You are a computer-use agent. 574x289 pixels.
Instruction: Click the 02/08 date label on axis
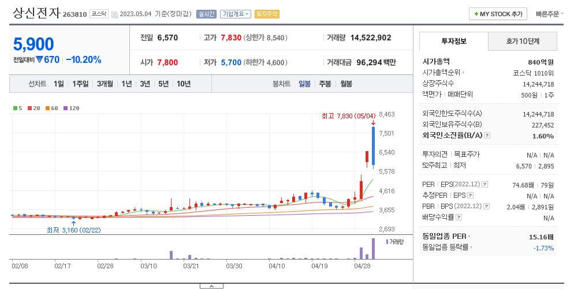(x=20, y=266)
